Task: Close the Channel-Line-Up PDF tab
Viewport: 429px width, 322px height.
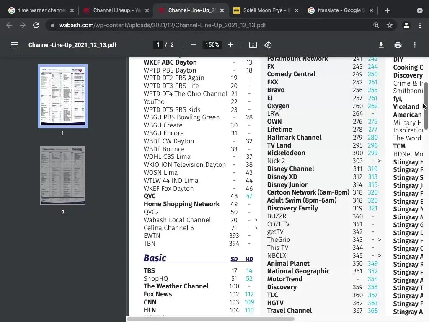Action: pos(222,10)
